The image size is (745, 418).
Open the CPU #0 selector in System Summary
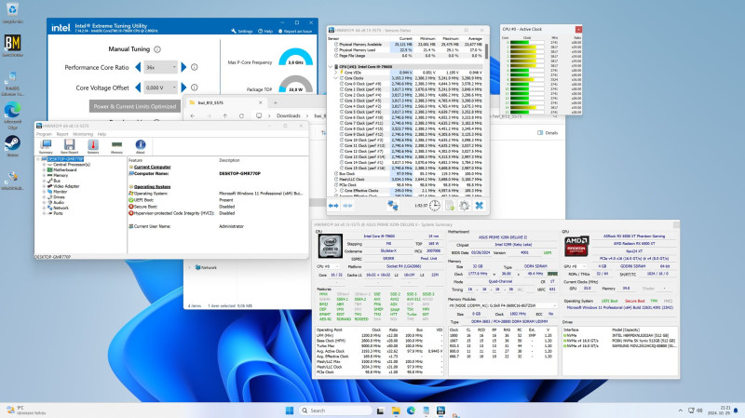tap(330, 266)
